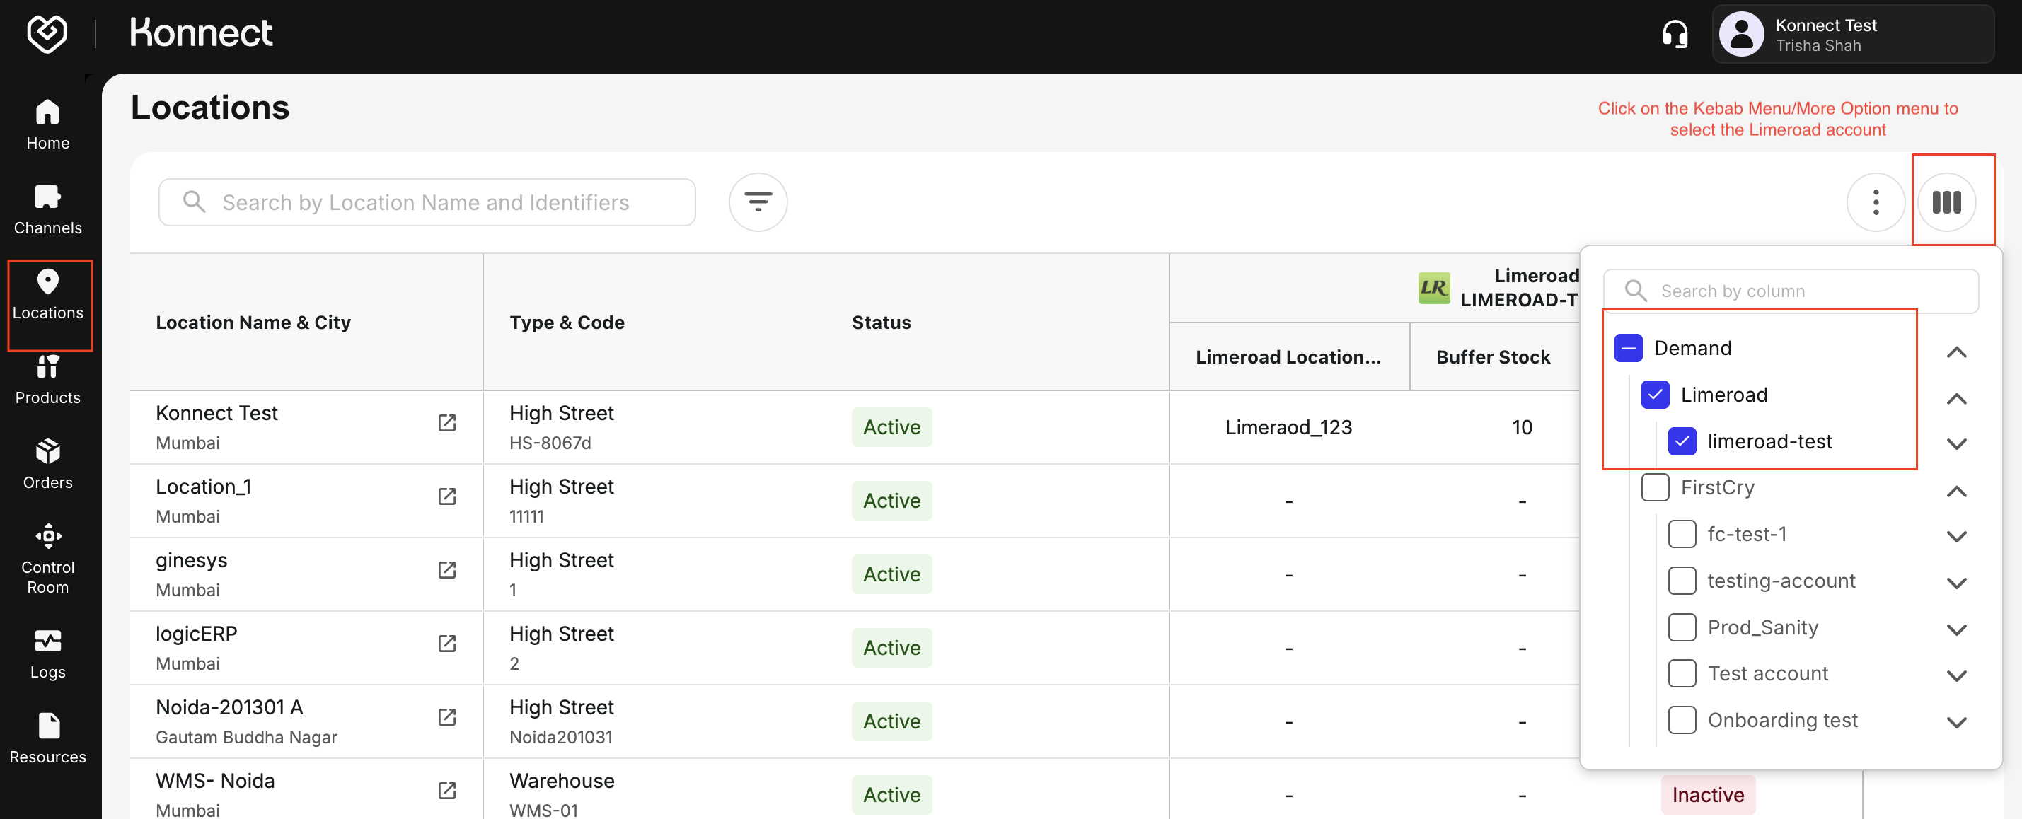
Task: Collapse the Demand group chevron
Action: coord(1956,352)
